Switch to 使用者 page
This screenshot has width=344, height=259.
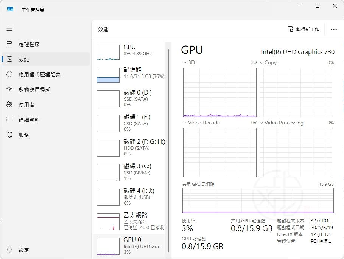pos(46,104)
